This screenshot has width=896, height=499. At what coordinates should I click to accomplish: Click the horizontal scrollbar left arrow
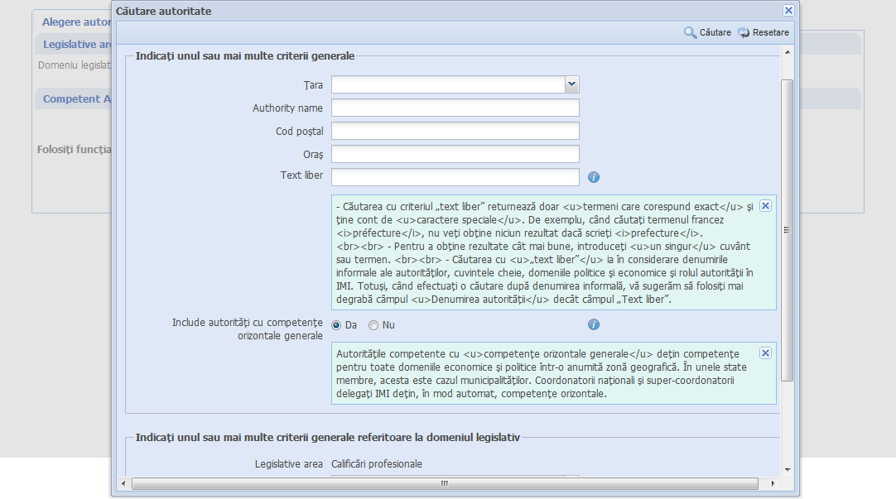125,483
